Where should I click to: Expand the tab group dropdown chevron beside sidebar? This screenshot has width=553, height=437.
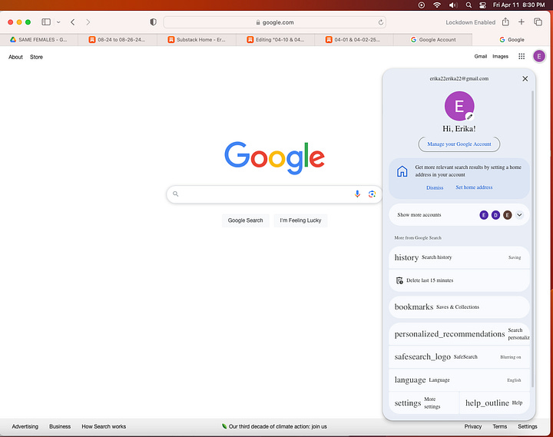tap(58, 22)
